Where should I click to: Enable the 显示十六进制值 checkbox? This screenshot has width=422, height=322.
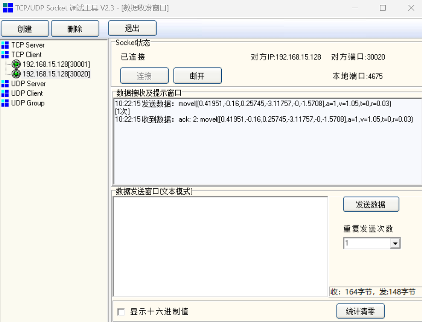[x=121, y=312]
